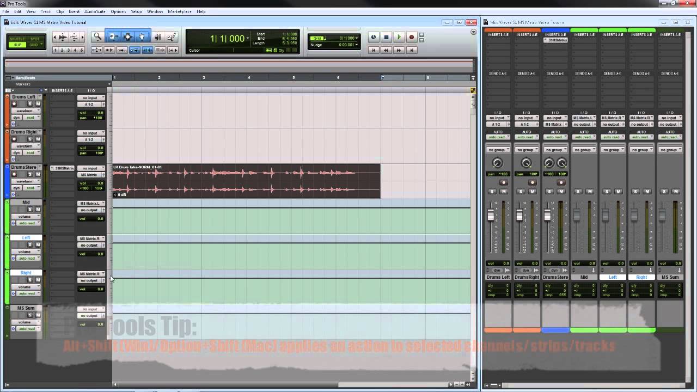Open Mid track MS Matrix.L input selector
The image size is (697, 392).
pyautogui.click(x=91, y=204)
